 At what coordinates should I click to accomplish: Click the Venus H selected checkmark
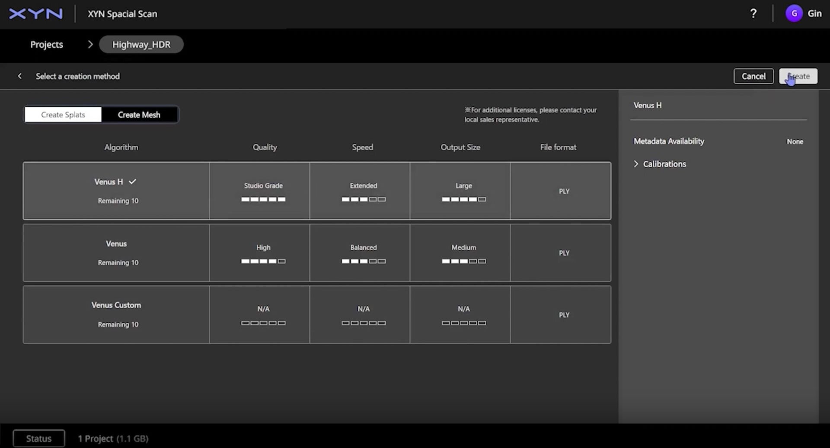coord(133,182)
